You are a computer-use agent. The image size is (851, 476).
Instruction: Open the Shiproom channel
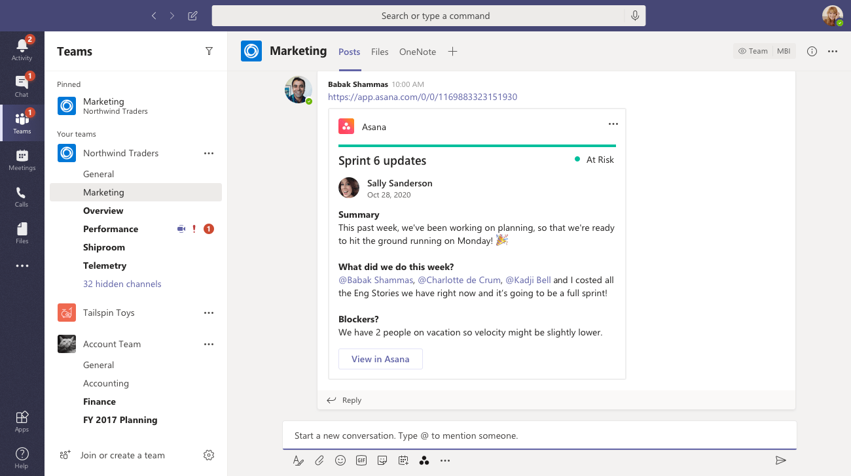coord(104,247)
